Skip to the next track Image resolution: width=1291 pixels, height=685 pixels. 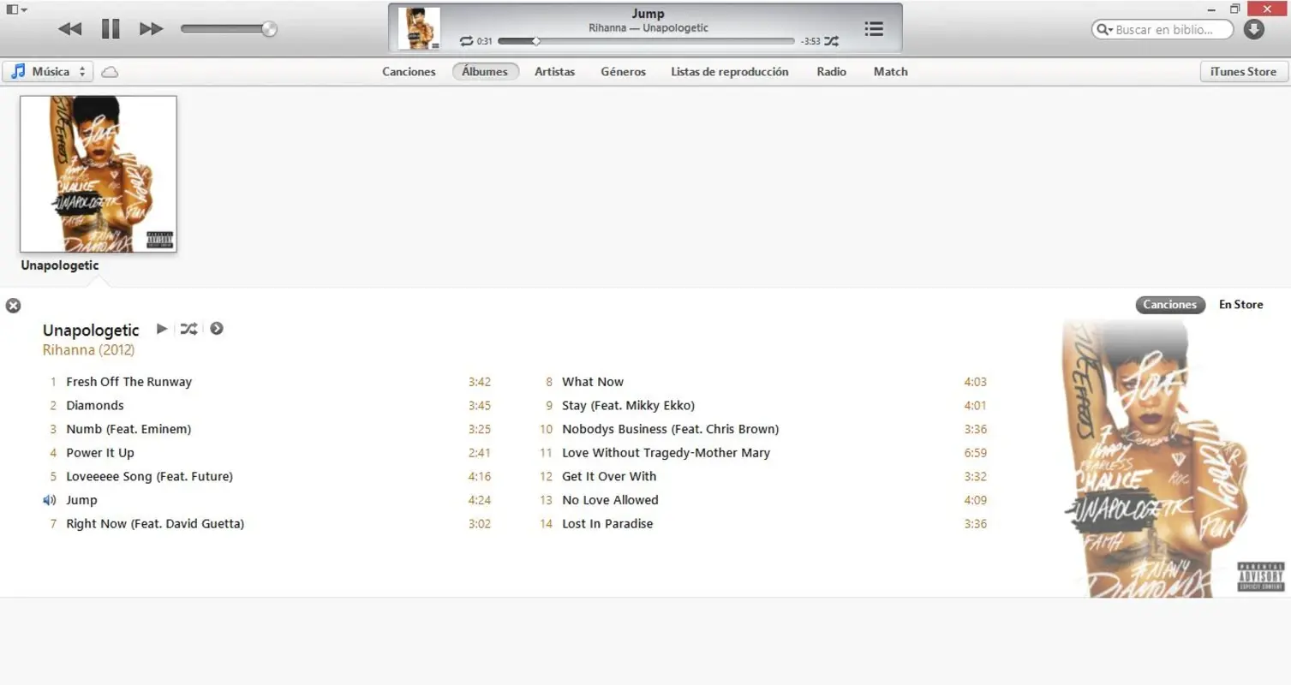(151, 28)
